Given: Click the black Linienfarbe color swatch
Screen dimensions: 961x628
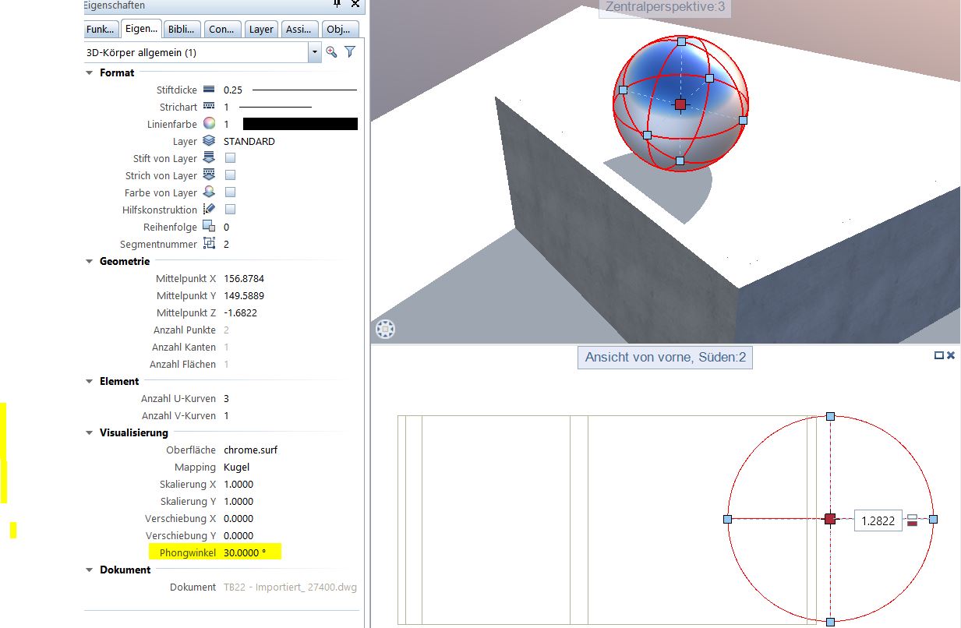Looking at the screenshot, I should click(x=300, y=124).
